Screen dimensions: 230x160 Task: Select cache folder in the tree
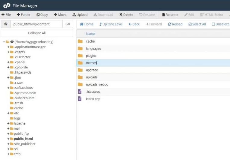(x=19, y=108)
